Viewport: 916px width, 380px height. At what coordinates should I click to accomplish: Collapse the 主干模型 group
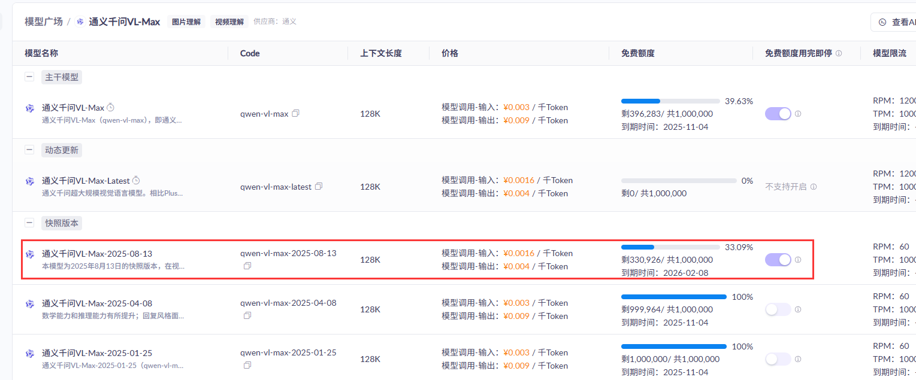coord(29,77)
